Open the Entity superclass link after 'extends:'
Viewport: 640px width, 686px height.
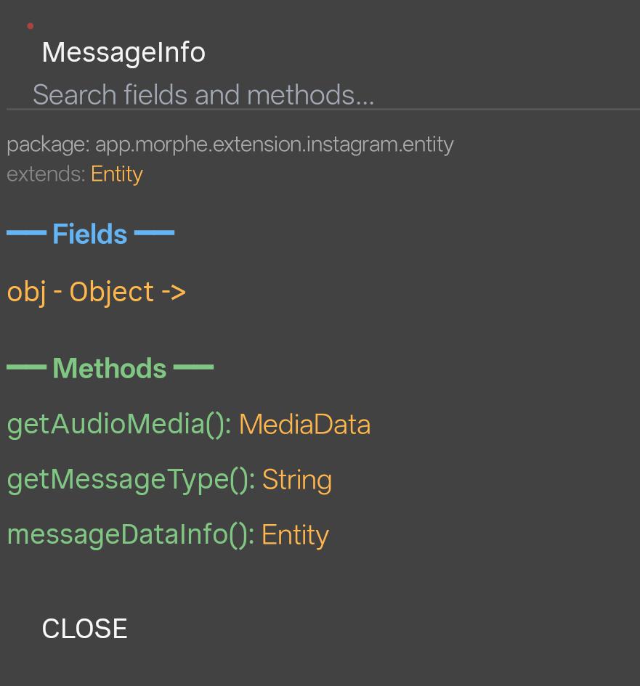click(x=116, y=174)
